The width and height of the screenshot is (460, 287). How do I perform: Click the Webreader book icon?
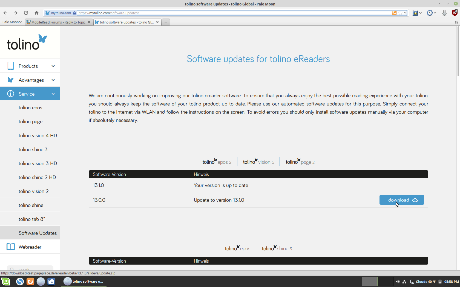pos(11,247)
